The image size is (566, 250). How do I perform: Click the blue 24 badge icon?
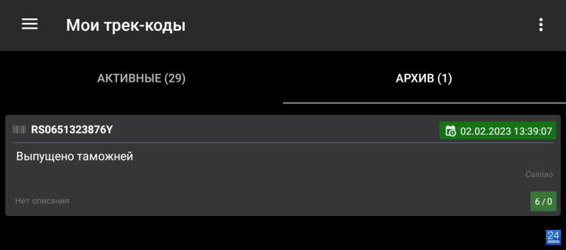pyautogui.click(x=553, y=237)
